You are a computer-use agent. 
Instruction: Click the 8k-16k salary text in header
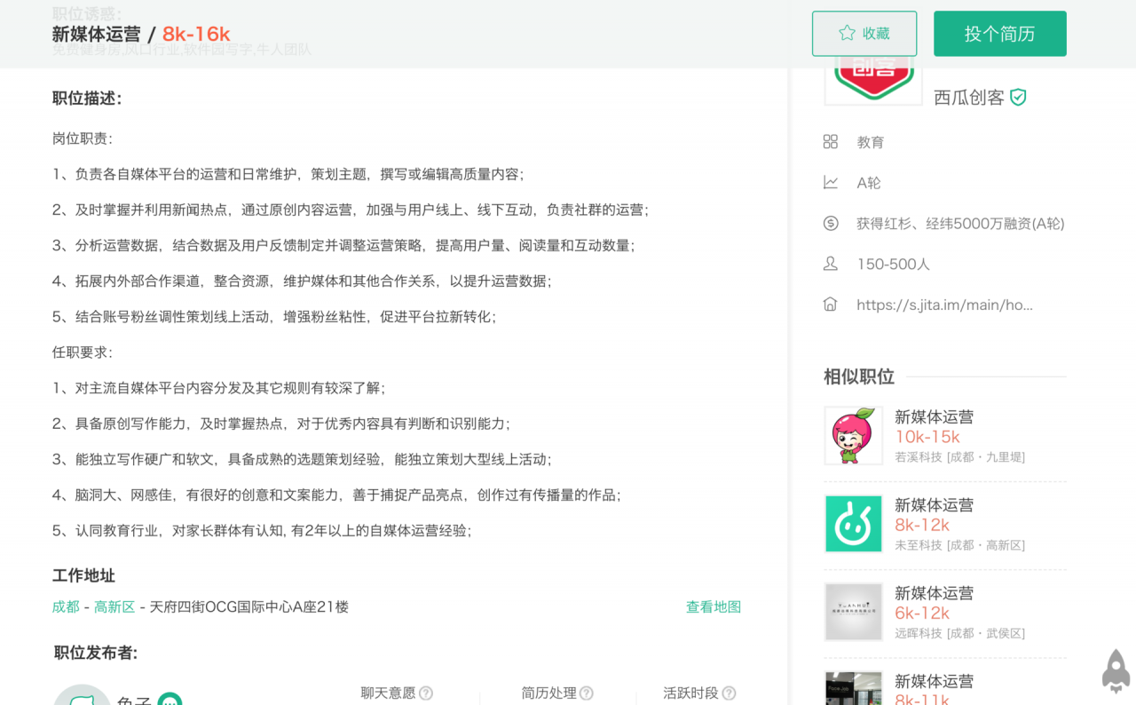pyautogui.click(x=196, y=34)
